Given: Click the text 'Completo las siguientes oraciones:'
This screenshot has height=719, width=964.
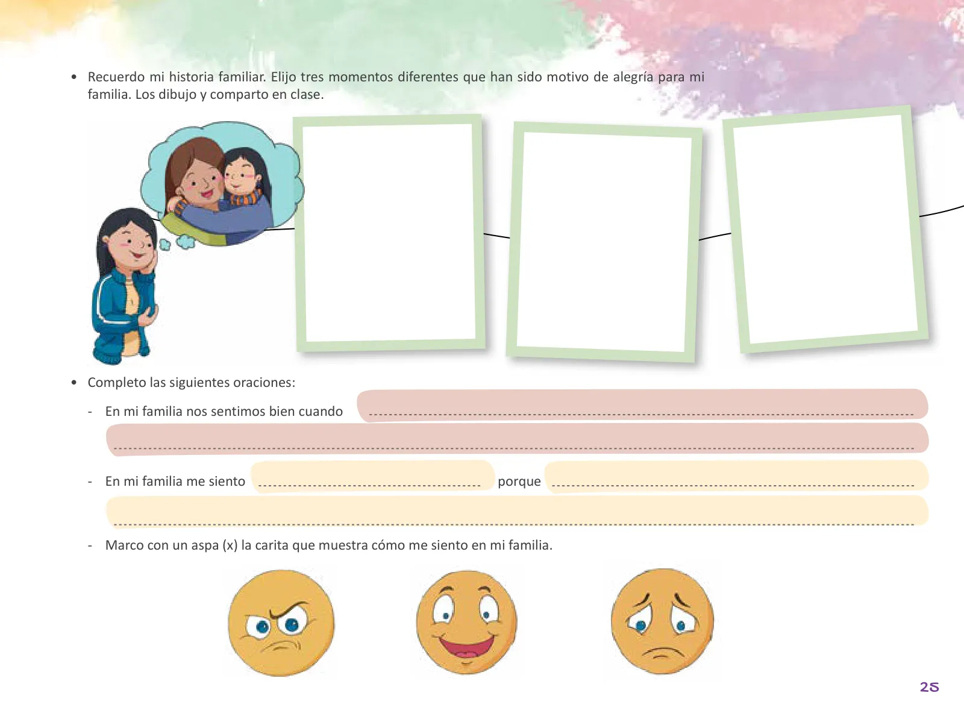Looking at the screenshot, I should [192, 383].
